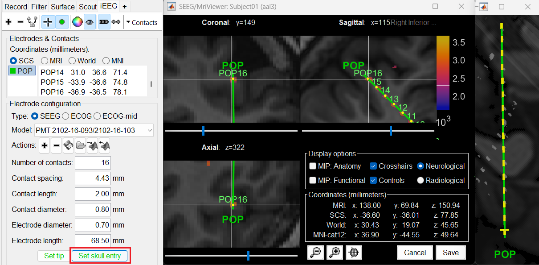Click the merge electrodes icon in top toolbar
539x265 pixels.
click(32, 22)
